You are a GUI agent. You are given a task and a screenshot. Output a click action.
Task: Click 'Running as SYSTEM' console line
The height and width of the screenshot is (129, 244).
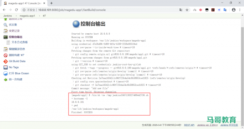pos(82,37)
